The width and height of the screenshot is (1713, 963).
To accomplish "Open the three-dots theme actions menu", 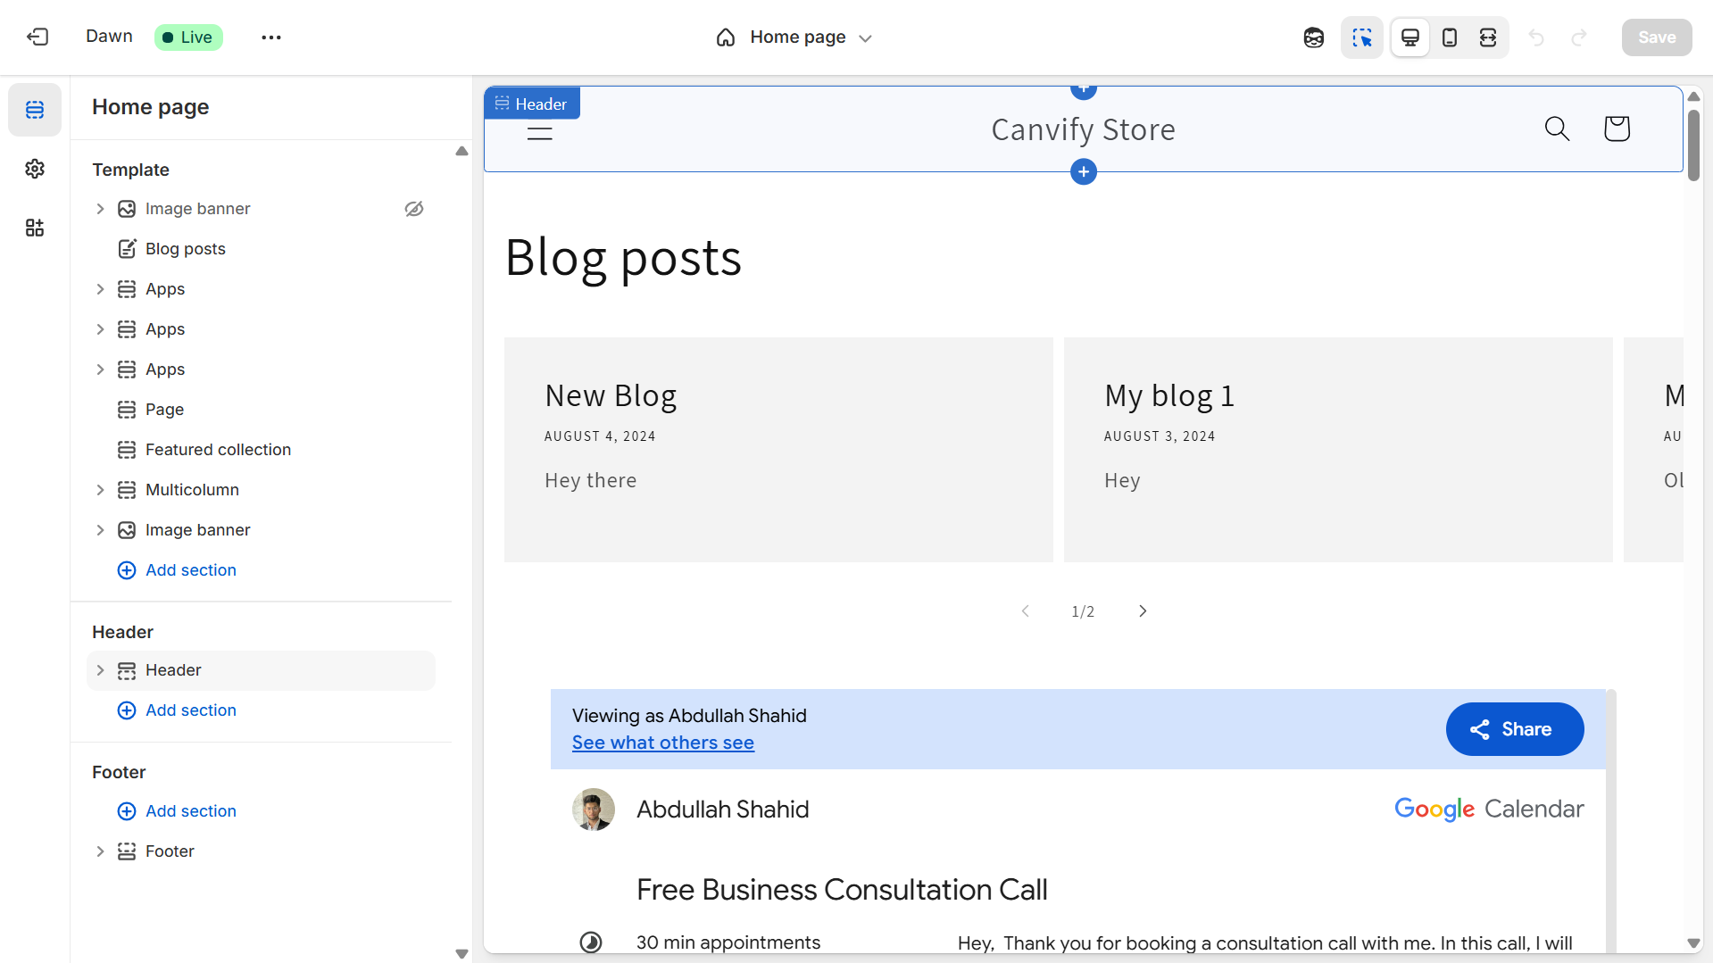I will (x=271, y=37).
